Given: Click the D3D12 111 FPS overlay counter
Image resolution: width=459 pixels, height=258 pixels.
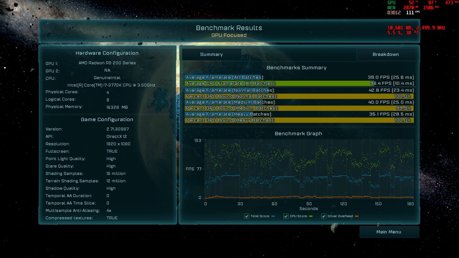Looking at the screenshot, I should 403,13.
